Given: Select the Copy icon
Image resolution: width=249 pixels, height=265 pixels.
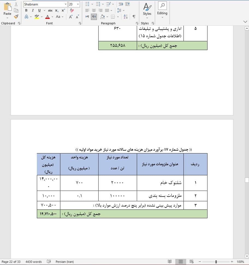Looking at the screenshot, I should click(16, 10).
